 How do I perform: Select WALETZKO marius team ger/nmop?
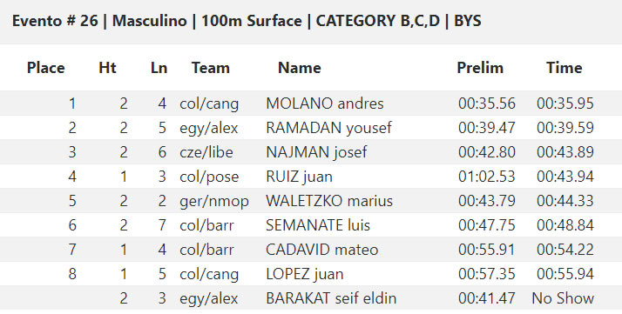tap(214, 201)
